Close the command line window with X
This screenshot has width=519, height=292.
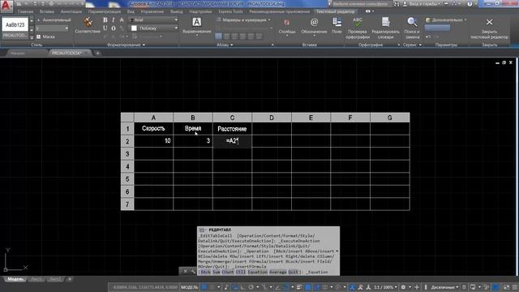tap(185, 272)
